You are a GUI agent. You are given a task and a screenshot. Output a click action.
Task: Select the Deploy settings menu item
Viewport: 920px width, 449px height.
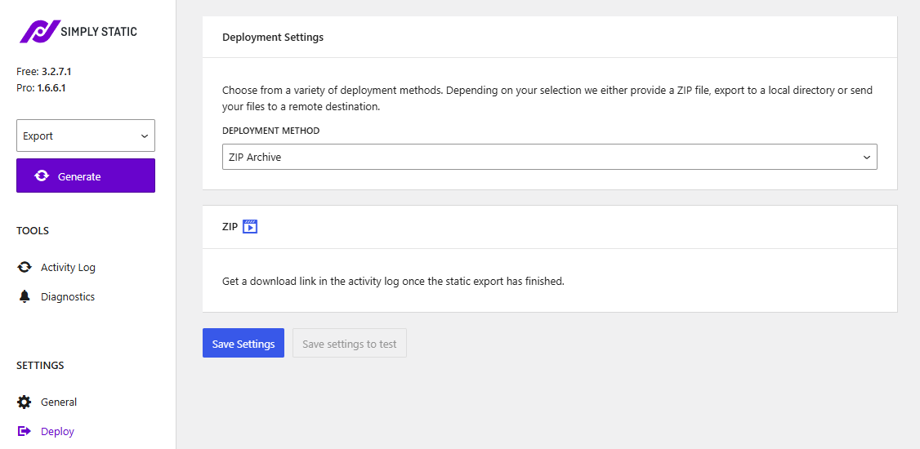(x=57, y=432)
